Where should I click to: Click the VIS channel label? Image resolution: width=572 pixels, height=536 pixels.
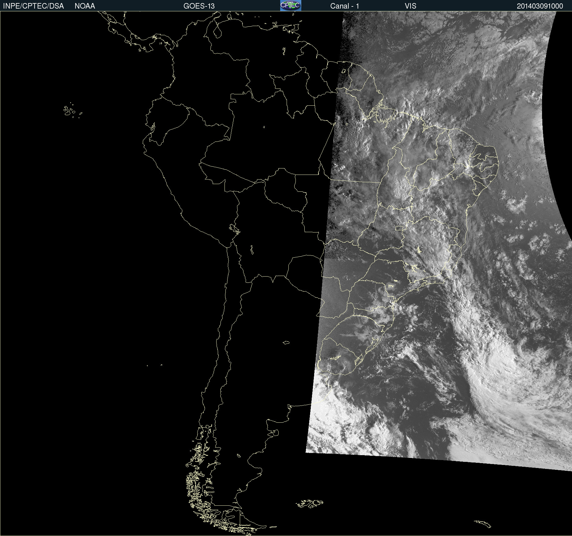[410, 6]
